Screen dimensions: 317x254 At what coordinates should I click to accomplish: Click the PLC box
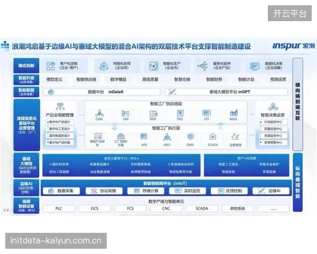pyautogui.click(x=59, y=208)
